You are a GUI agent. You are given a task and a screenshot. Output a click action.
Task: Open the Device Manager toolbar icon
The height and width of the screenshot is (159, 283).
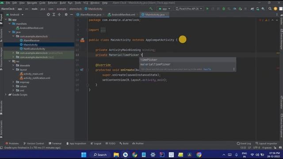point(258,9)
